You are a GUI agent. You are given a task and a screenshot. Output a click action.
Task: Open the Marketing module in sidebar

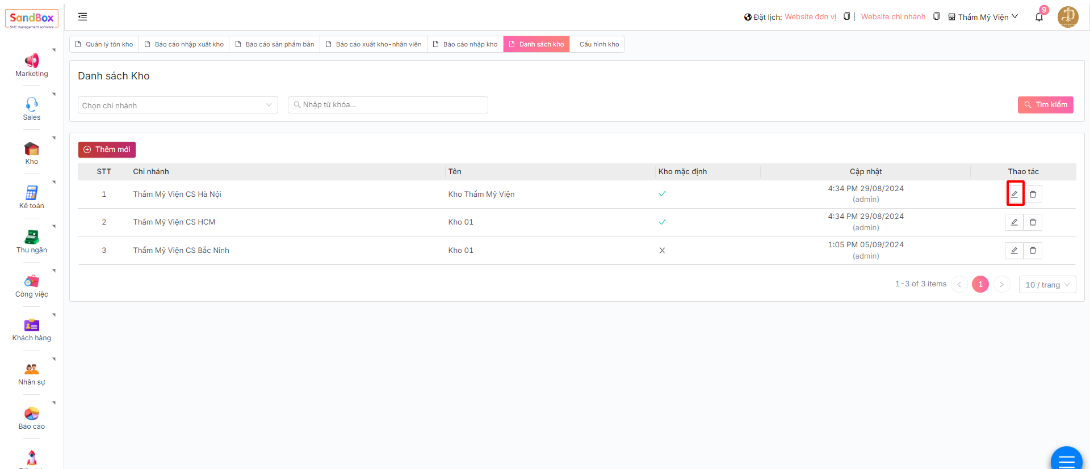click(32, 61)
